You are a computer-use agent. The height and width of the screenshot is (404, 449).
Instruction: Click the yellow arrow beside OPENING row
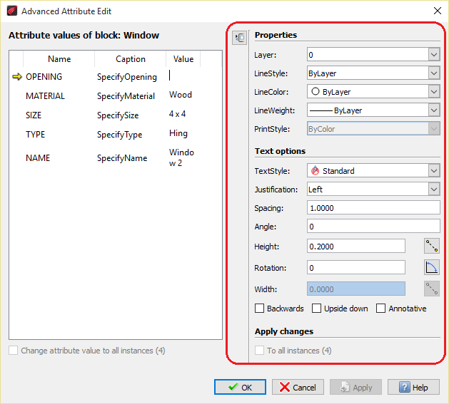click(x=17, y=77)
